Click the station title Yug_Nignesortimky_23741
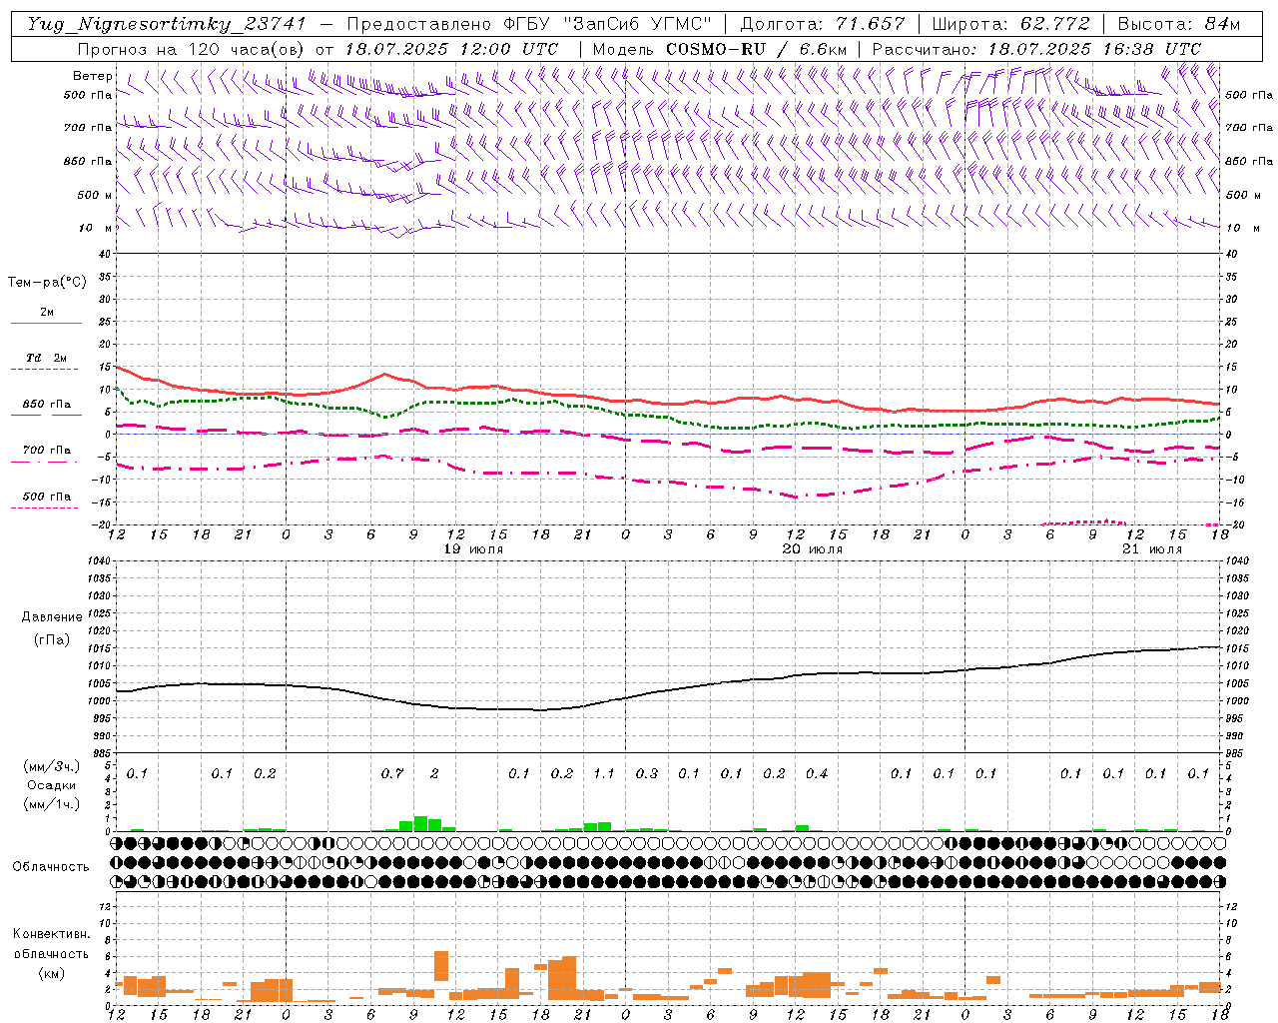 click(x=167, y=24)
